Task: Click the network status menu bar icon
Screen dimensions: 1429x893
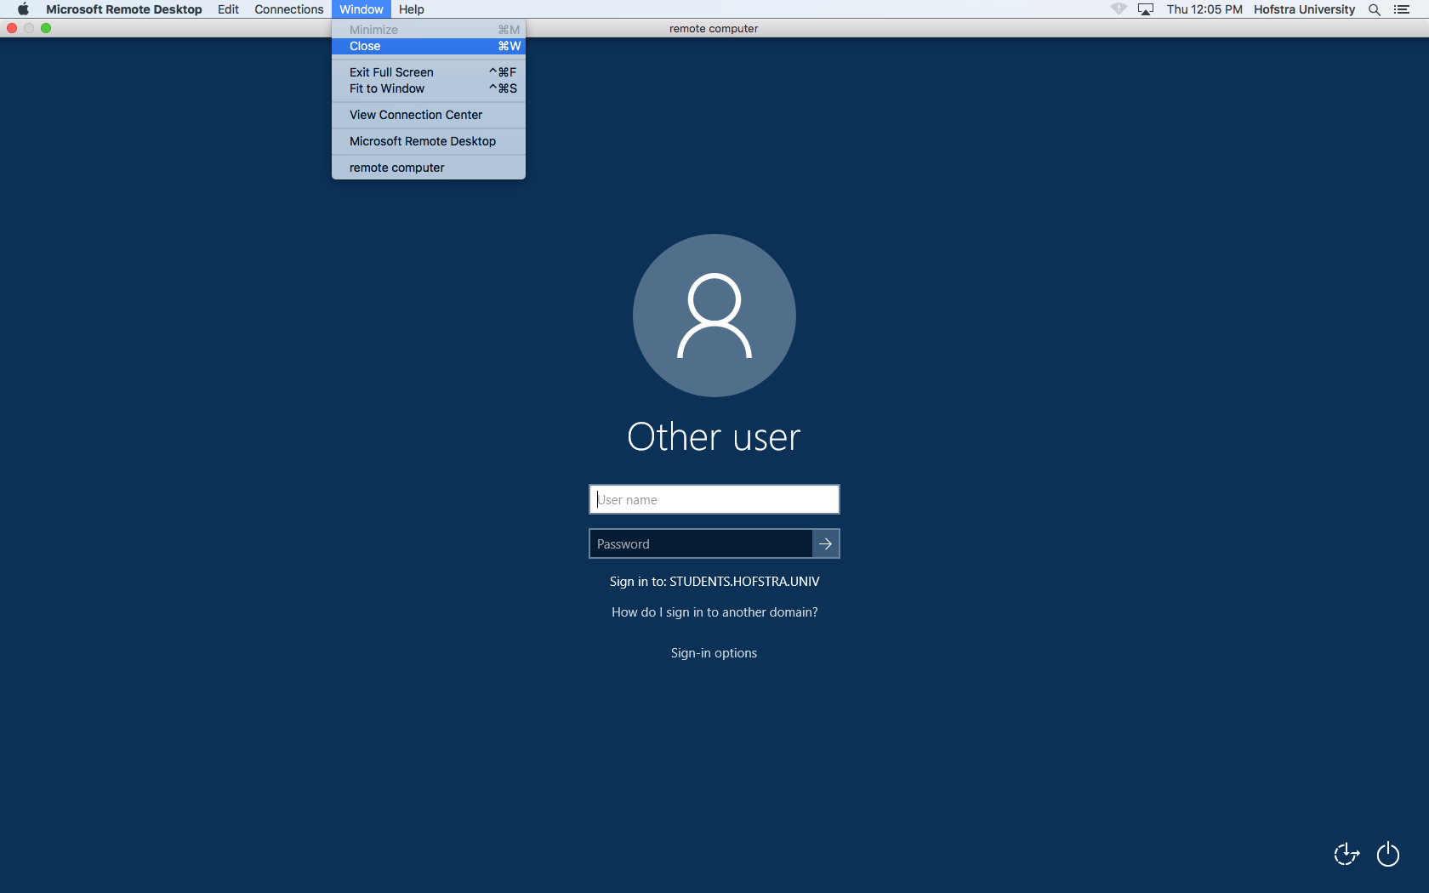Action: point(1118,9)
